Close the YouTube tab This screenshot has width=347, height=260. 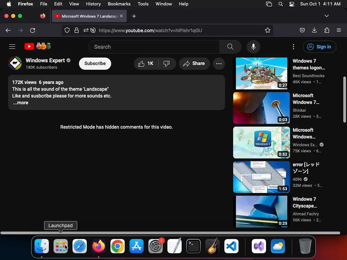point(121,16)
